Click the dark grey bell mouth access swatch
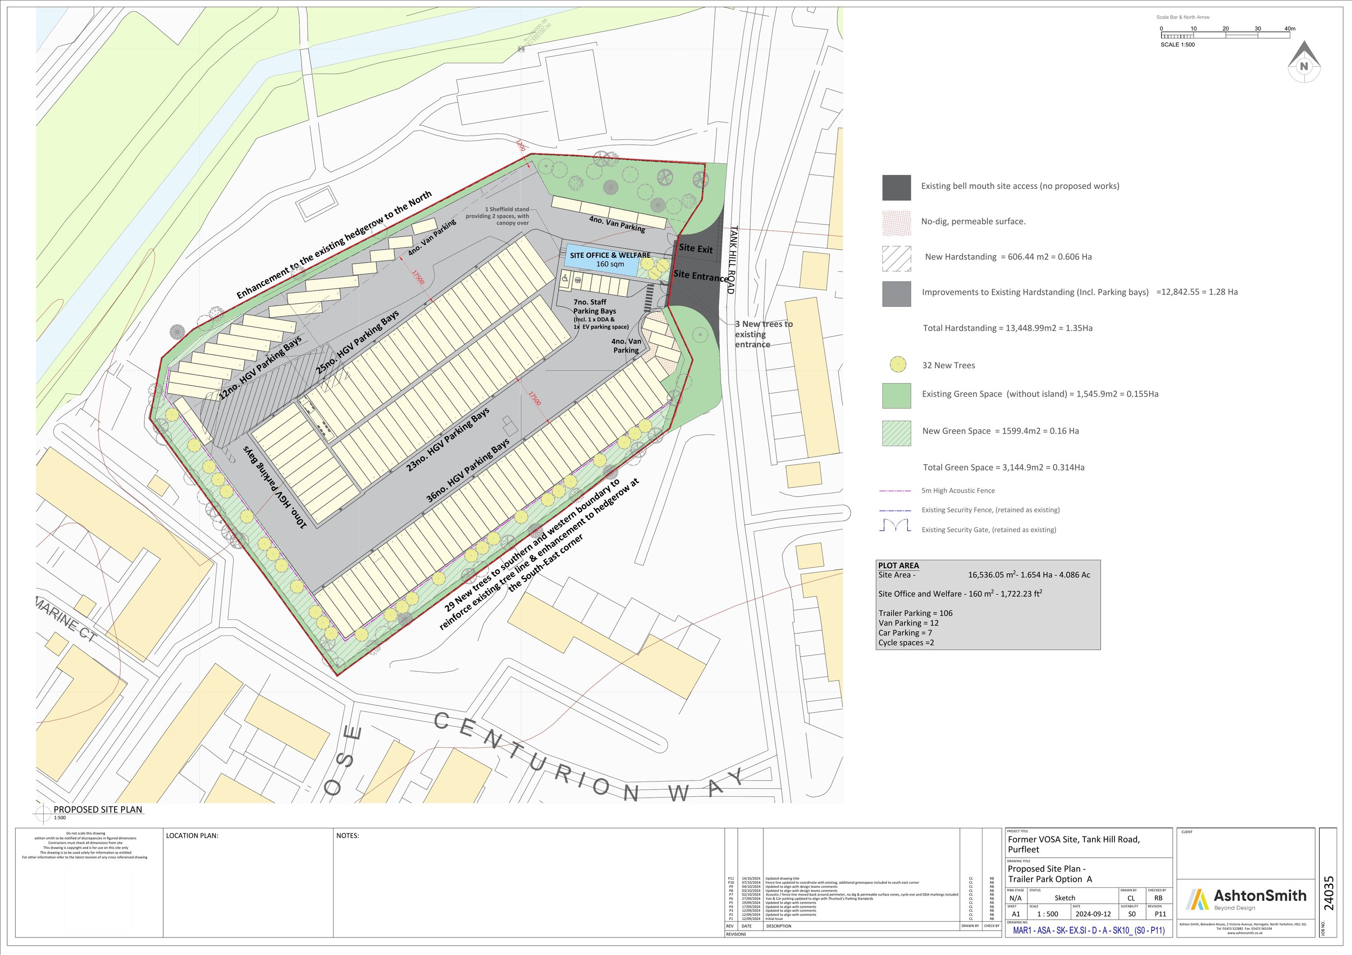1352x955 pixels. point(896,187)
